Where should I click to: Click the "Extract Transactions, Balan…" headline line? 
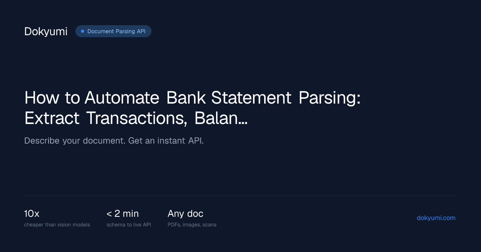pos(136,118)
